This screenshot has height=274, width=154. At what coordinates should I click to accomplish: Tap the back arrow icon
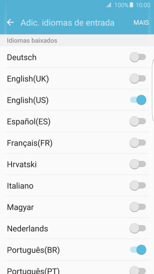click(10, 22)
